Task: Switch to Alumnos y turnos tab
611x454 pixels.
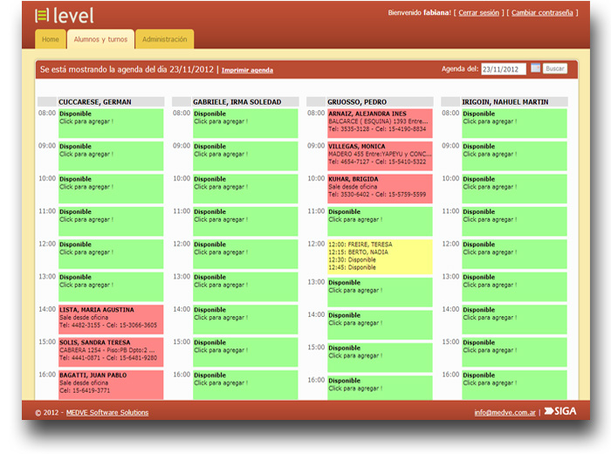Action: [x=100, y=39]
